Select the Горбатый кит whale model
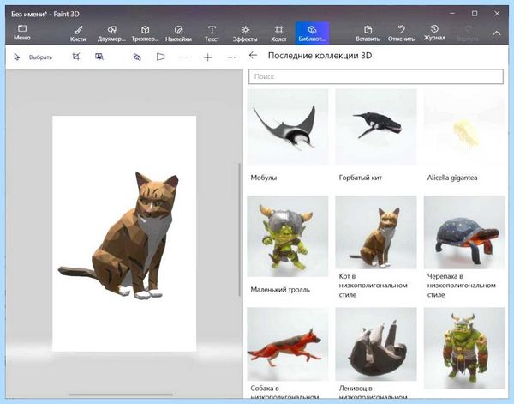 point(376,127)
